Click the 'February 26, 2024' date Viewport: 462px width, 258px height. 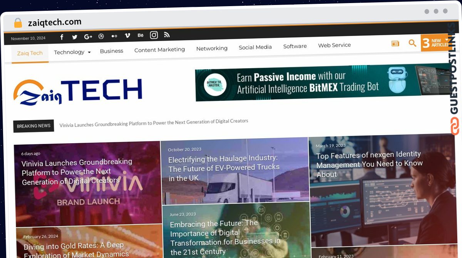[x=41, y=236]
